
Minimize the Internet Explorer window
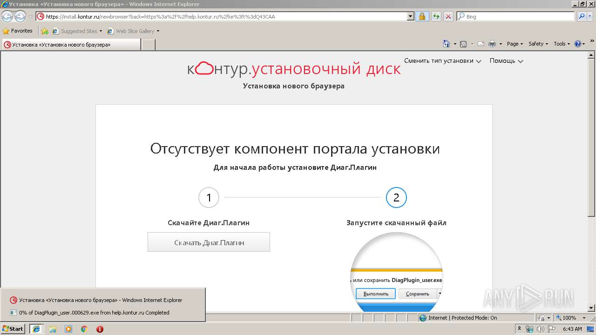(x=574, y=4)
